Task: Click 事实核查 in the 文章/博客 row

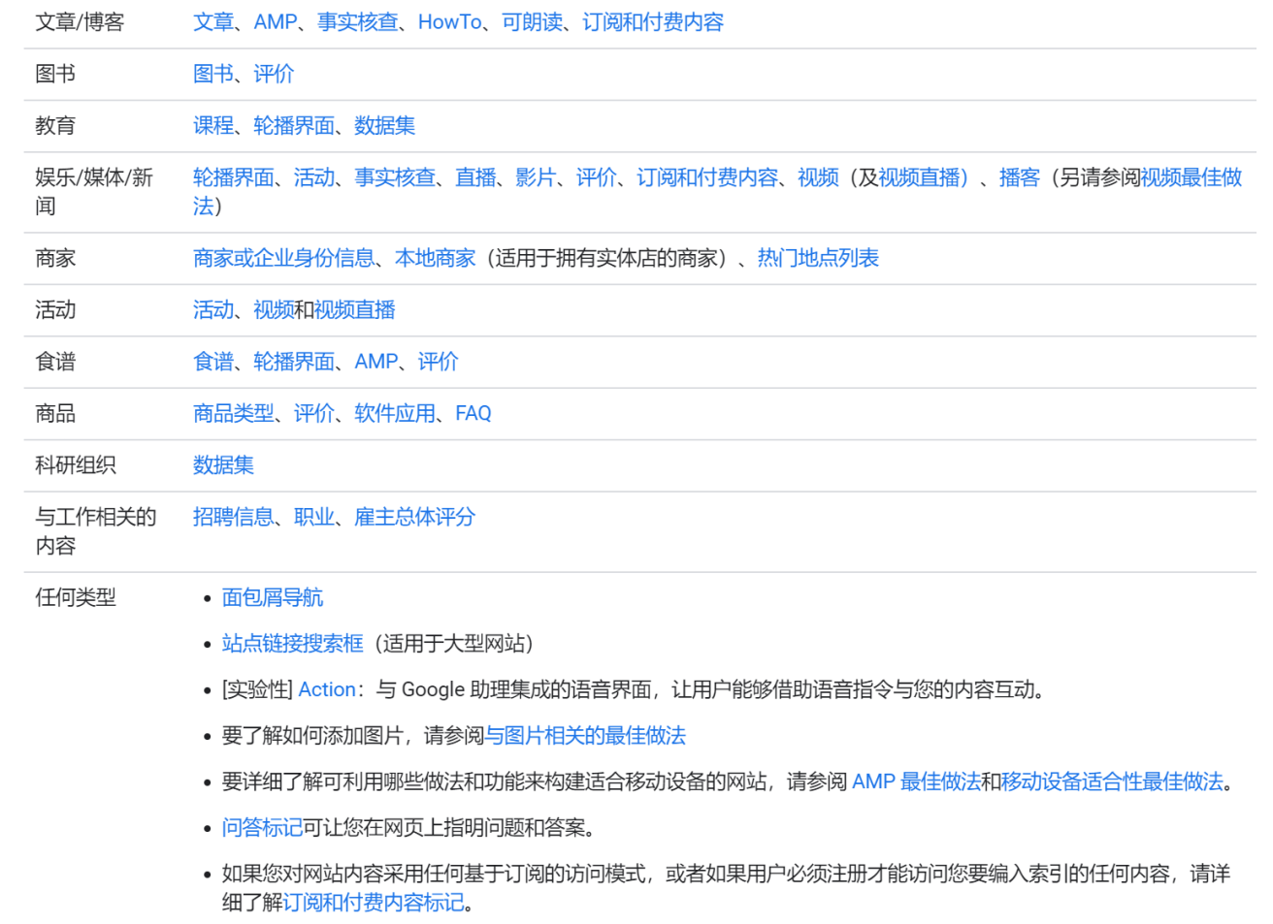Action: pyautogui.click(x=357, y=22)
